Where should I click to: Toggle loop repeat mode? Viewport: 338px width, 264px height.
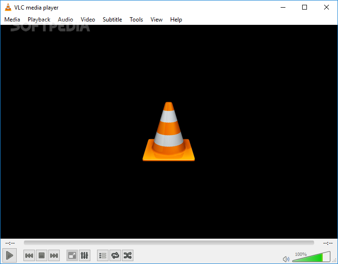[x=115, y=255]
